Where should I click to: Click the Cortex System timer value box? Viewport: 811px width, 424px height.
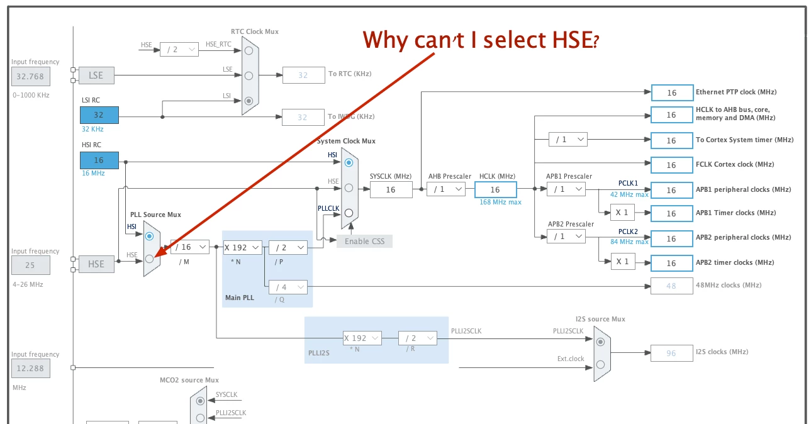click(672, 140)
